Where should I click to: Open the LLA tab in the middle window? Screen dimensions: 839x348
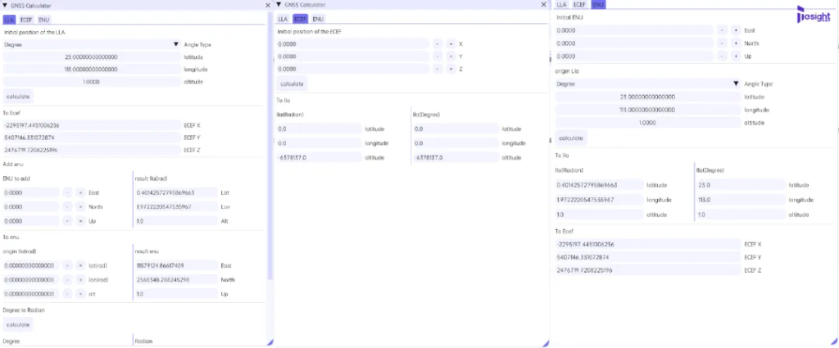click(283, 19)
